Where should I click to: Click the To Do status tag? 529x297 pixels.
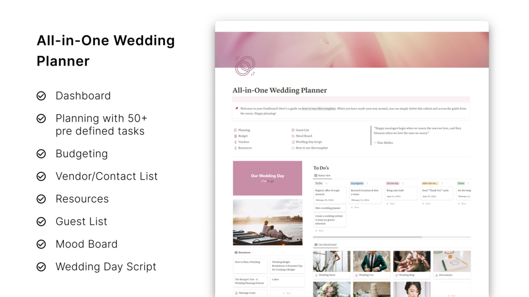click(318, 183)
